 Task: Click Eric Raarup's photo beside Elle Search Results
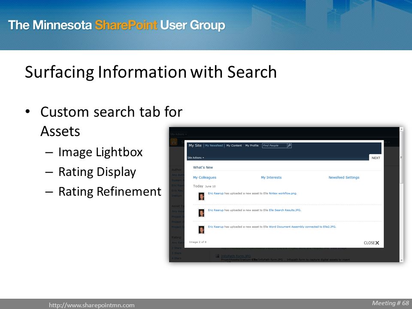[201, 213]
